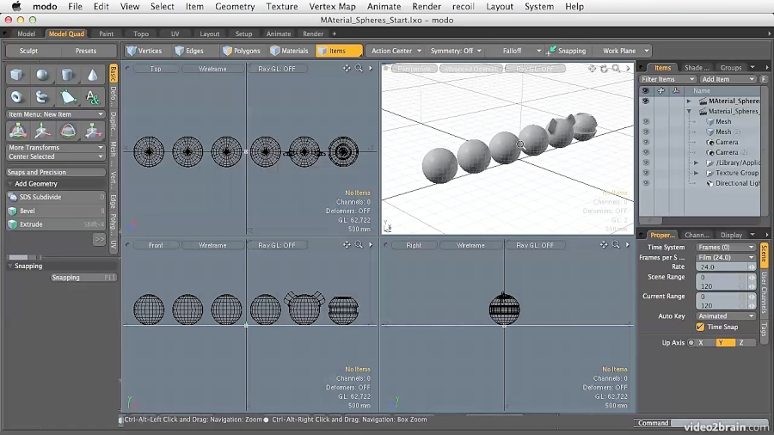This screenshot has height=435, width=774.
Task: Expand the Texture Group tree item
Action: pyautogui.click(x=696, y=173)
